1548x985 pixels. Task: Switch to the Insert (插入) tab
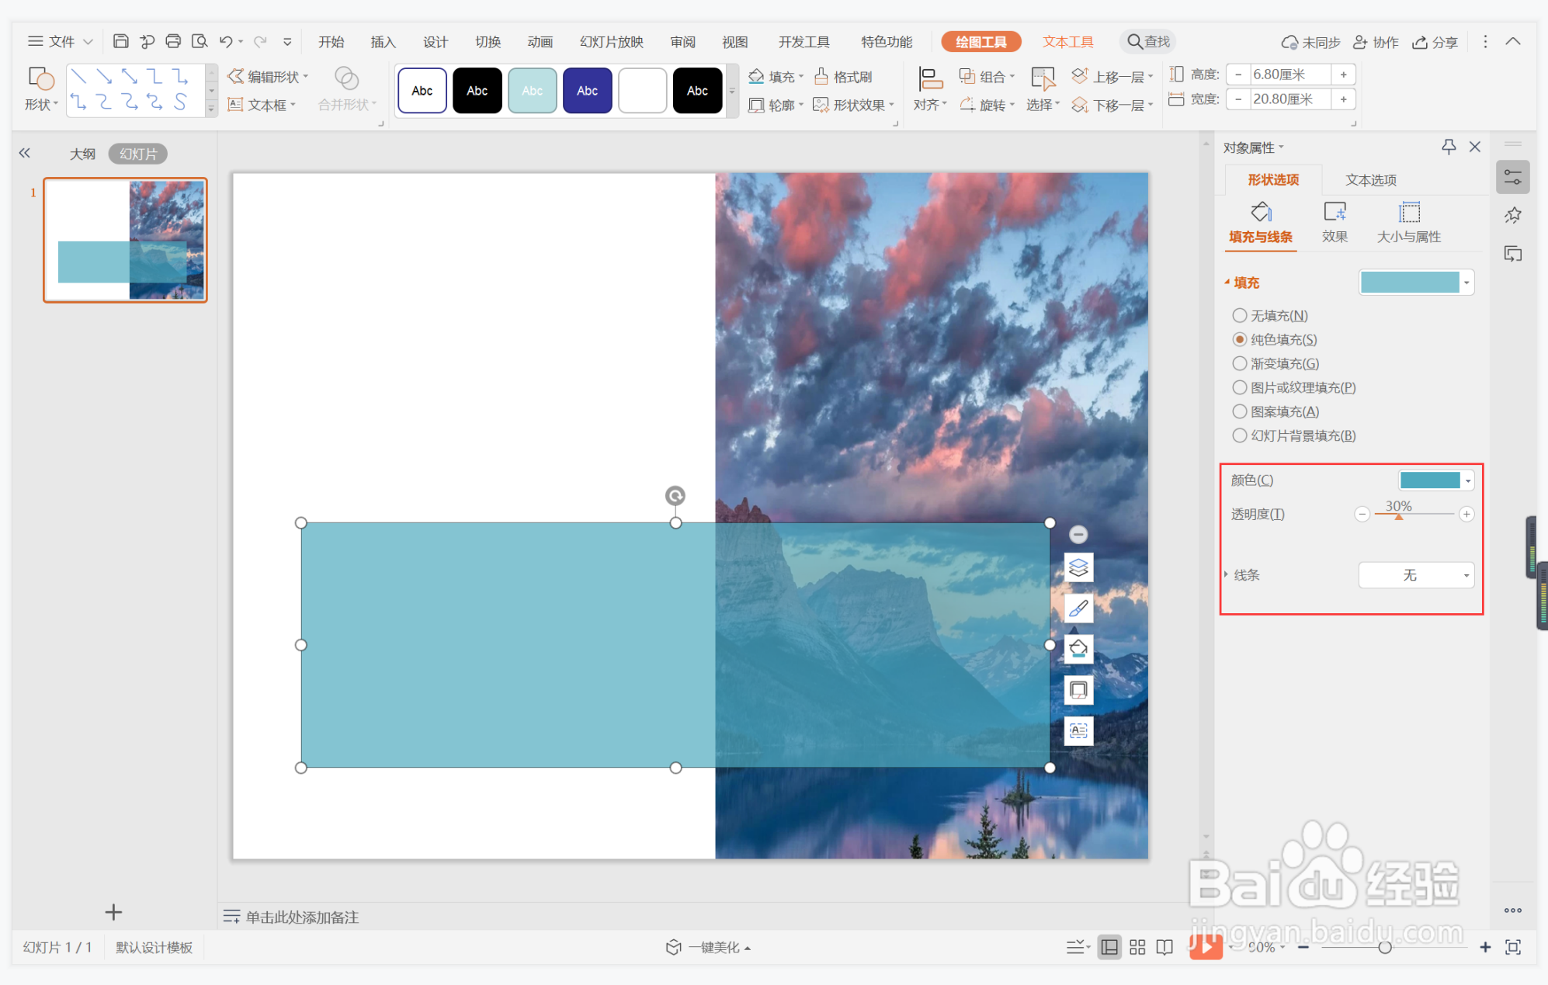click(383, 42)
